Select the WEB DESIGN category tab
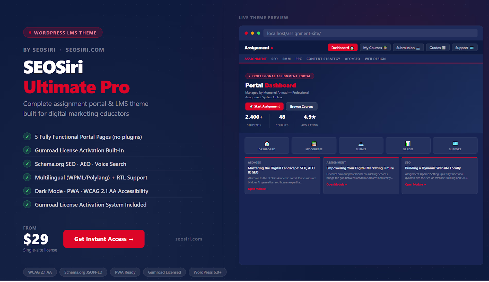The width and height of the screenshot is (489, 282). 375,59
